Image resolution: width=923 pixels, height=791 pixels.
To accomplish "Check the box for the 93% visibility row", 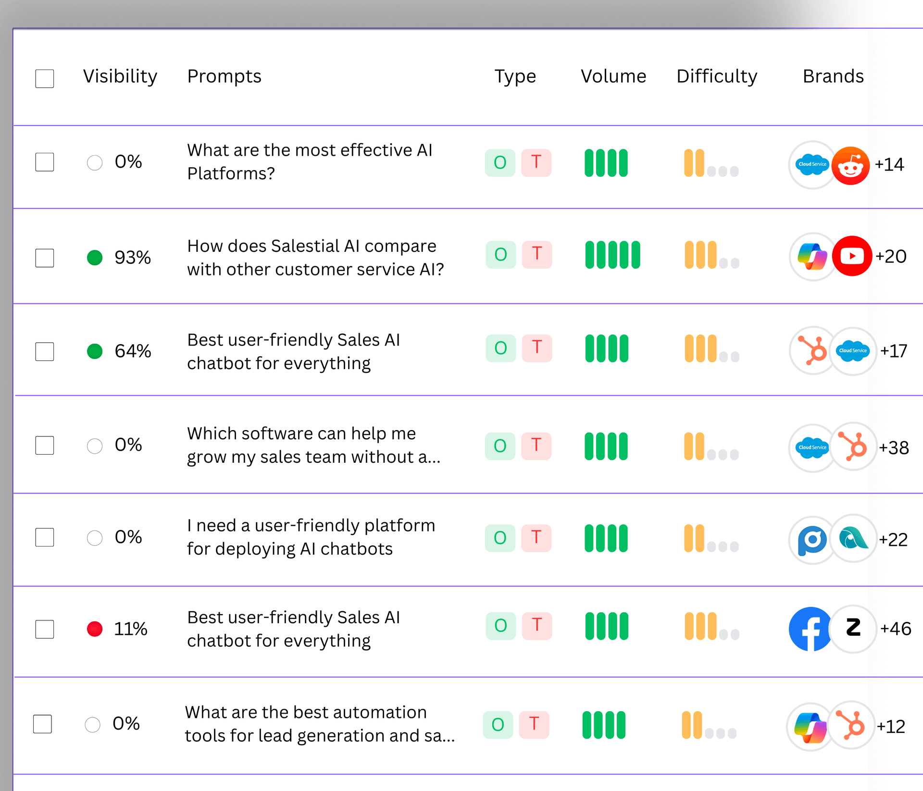I will click(x=45, y=258).
